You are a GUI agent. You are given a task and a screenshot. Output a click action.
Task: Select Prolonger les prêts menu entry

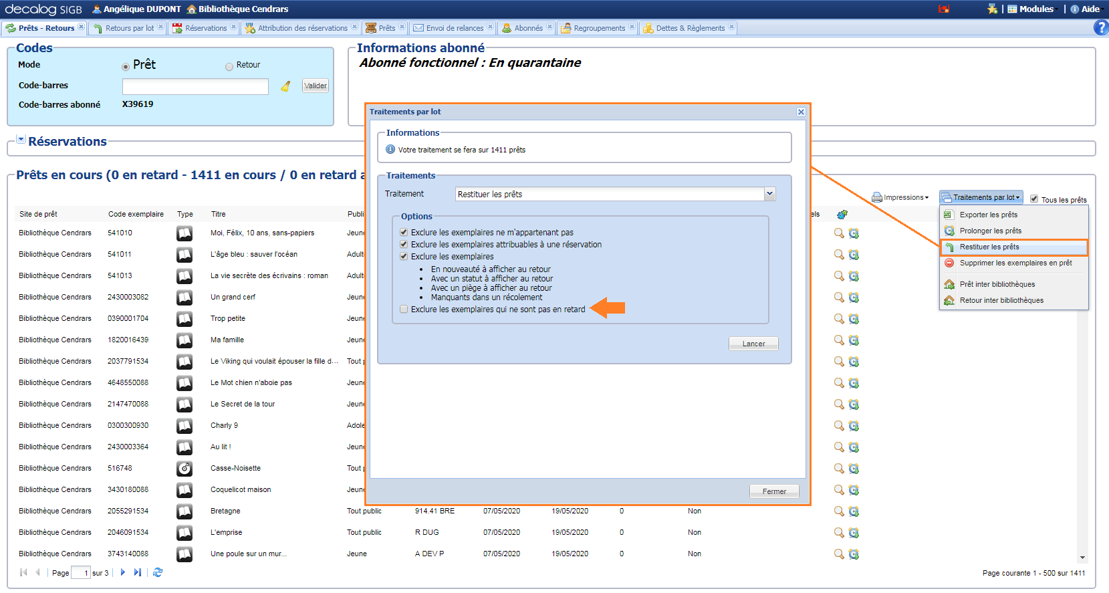pyautogui.click(x=990, y=231)
